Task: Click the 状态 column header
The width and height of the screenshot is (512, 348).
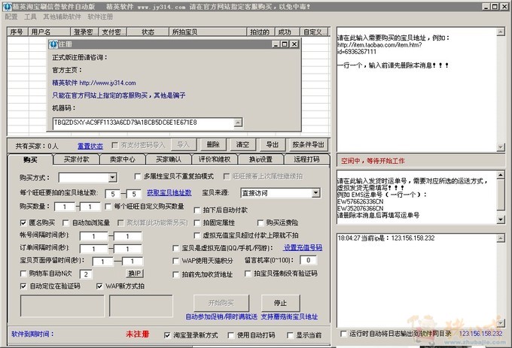Action: [x=148, y=32]
